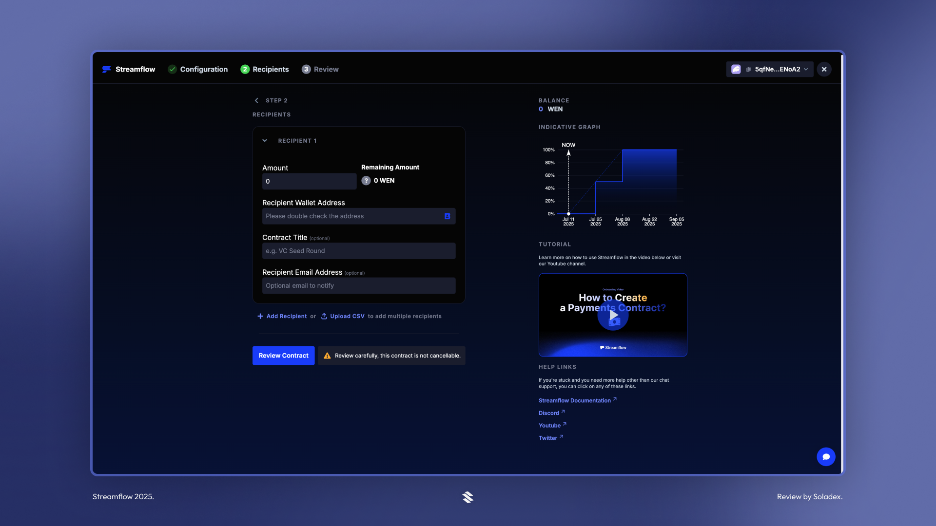Click the warning triangle icon
Screen dimensions: 936x526
tap(327, 356)
